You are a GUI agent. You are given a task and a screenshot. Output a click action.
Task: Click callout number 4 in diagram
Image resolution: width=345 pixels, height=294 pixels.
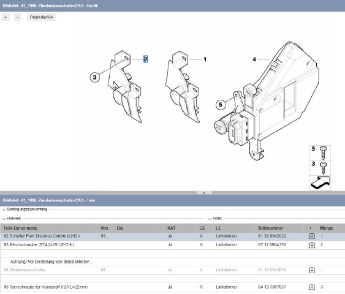pyautogui.click(x=254, y=59)
